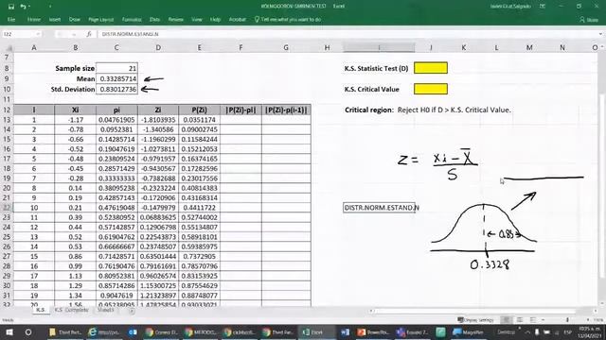Open the Acrobat ribbon tab
Screen dimensions: 606x340
coord(238,19)
